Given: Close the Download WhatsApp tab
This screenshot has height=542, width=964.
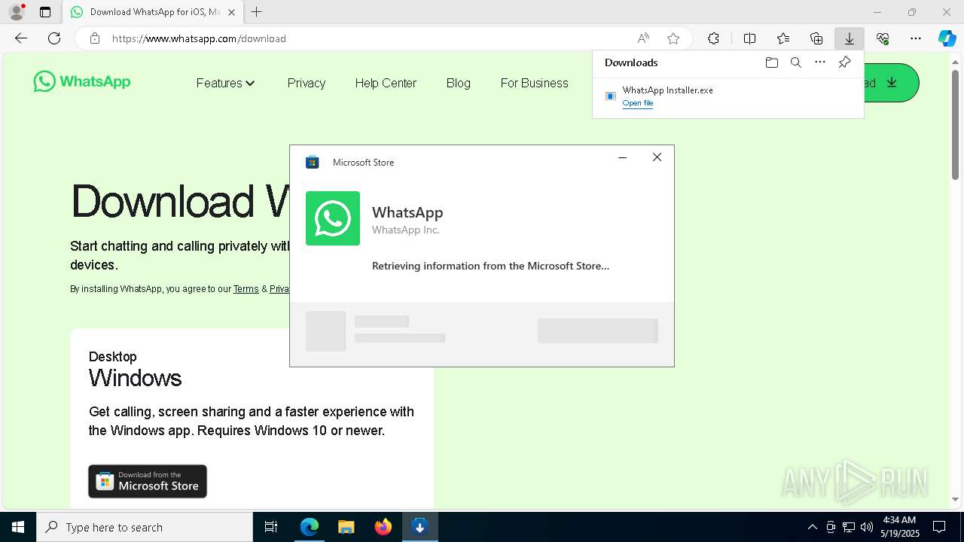Looking at the screenshot, I should 231,12.
